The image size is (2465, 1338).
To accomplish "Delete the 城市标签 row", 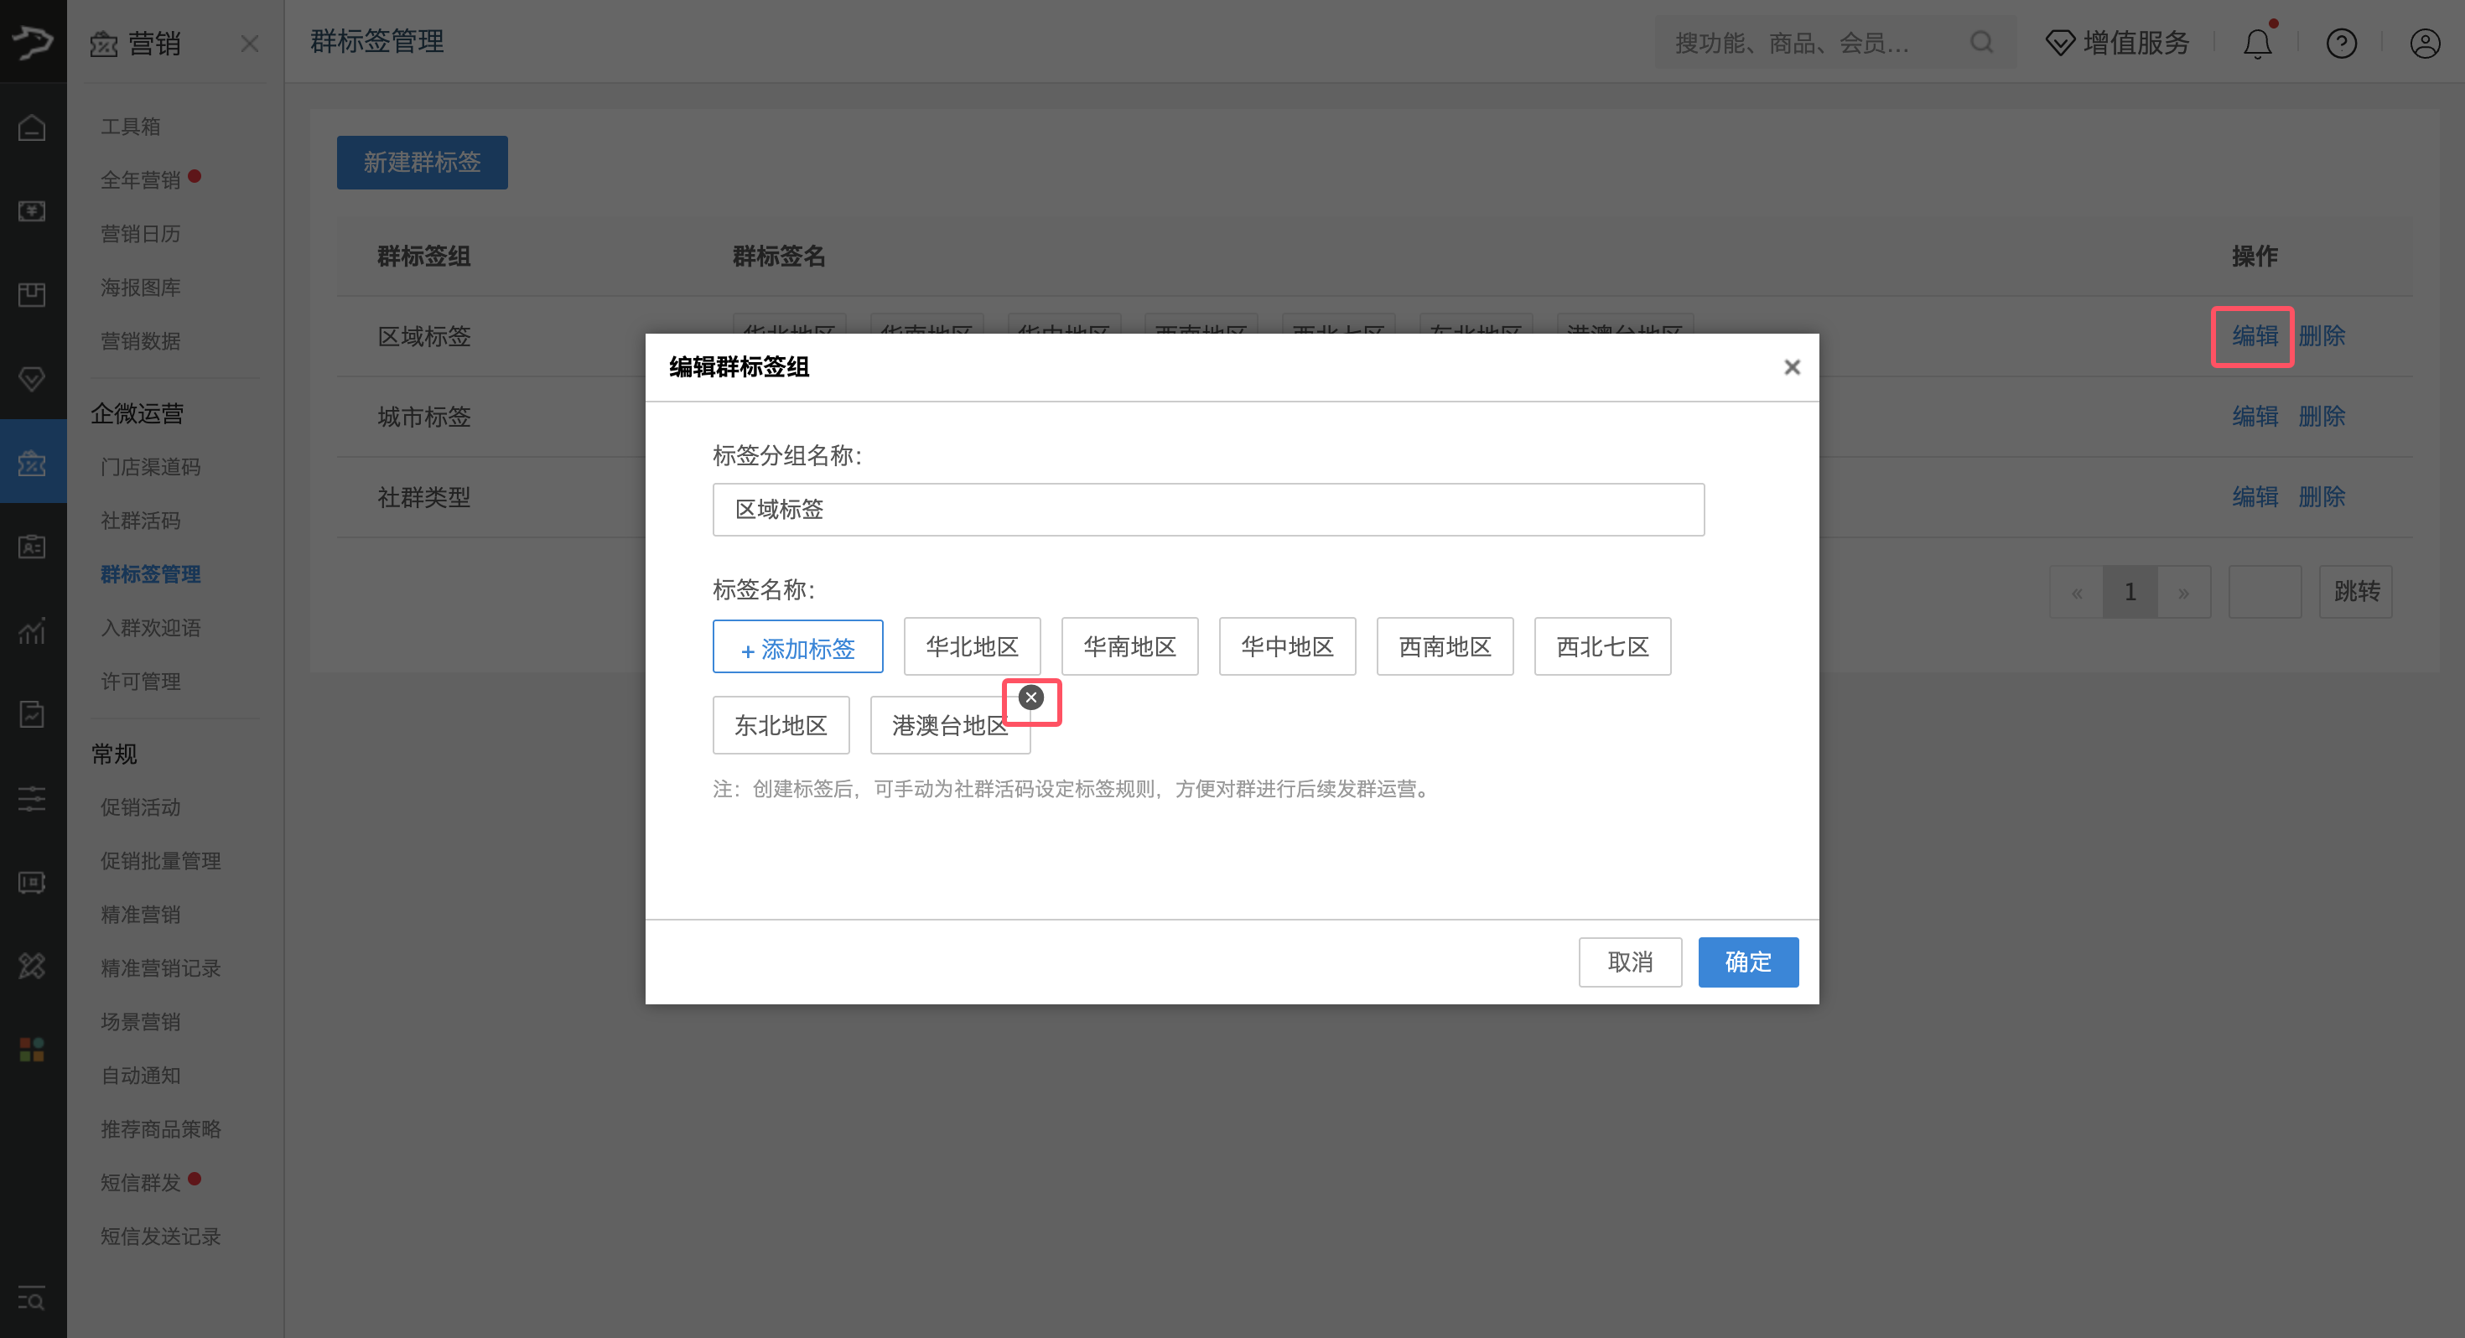I will click(2322, 417).
